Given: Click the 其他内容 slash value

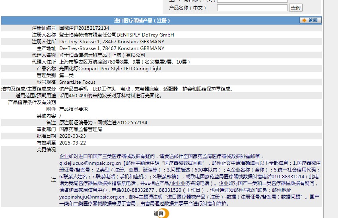Looking at the screenshot, I should pyautogui.click(x=60, y=116).
